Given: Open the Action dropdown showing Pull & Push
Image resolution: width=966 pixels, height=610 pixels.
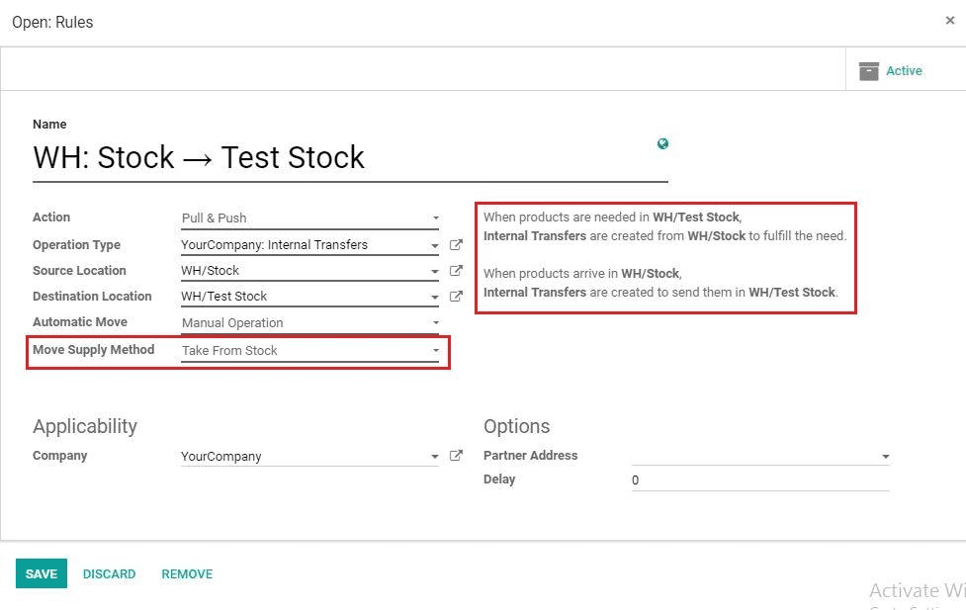Looking at the screenshot, I should point(309,218).
